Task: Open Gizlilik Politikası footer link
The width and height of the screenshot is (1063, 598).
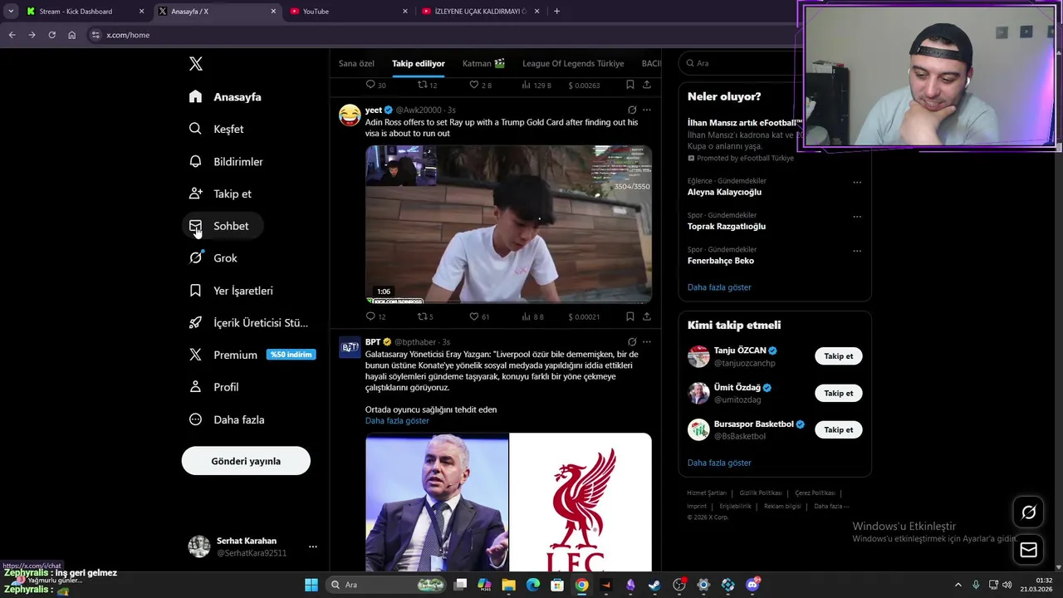Action: coord(761,493)
